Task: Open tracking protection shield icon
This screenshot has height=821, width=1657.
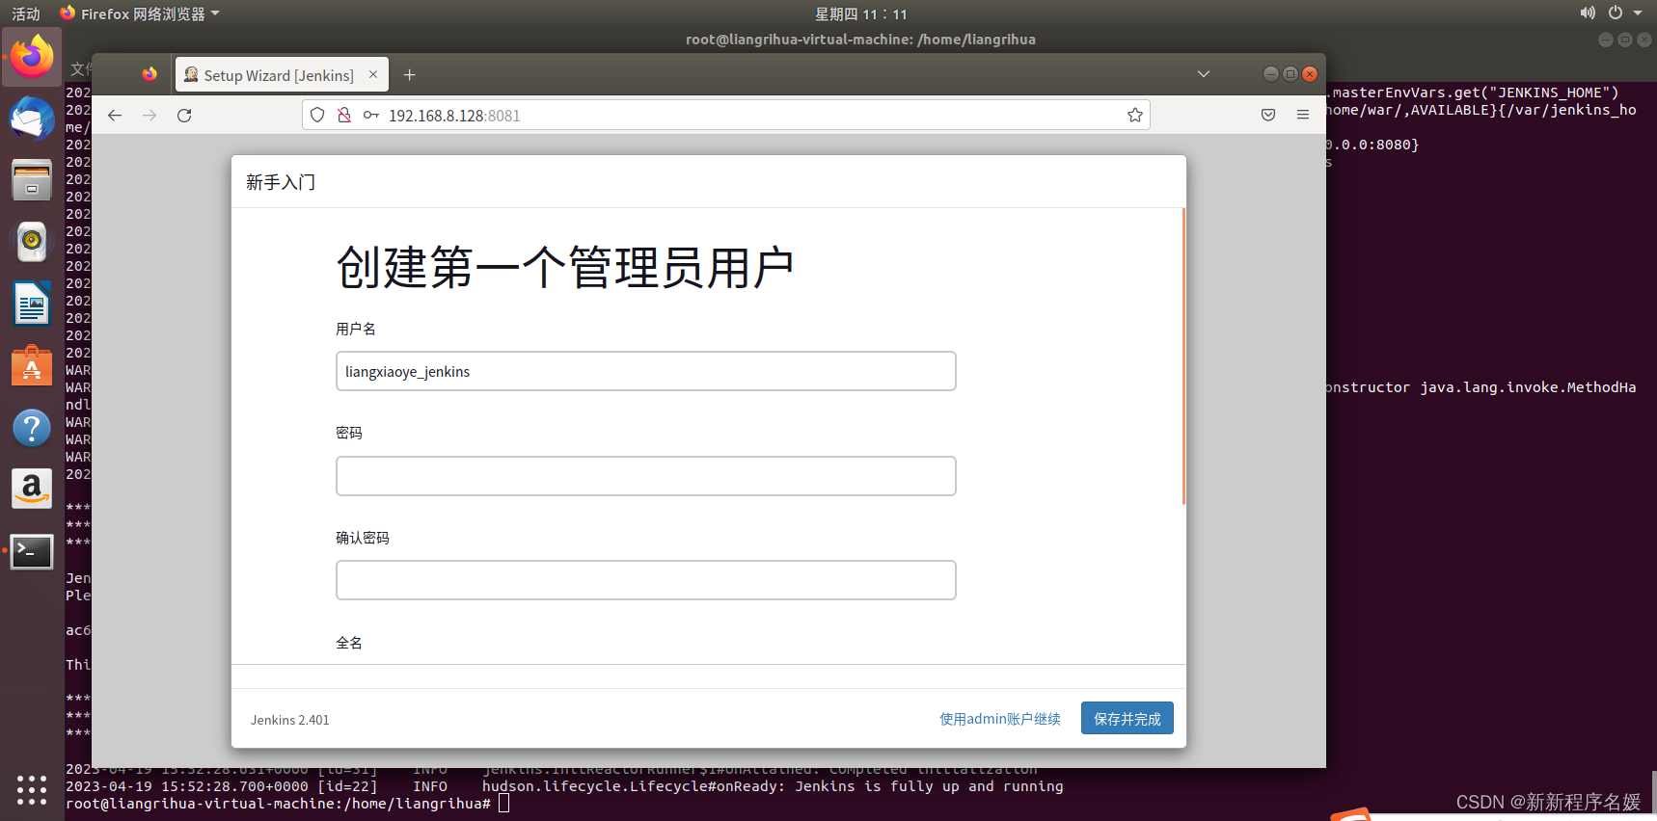Action: pyautogui.click(x=317, y=116)
